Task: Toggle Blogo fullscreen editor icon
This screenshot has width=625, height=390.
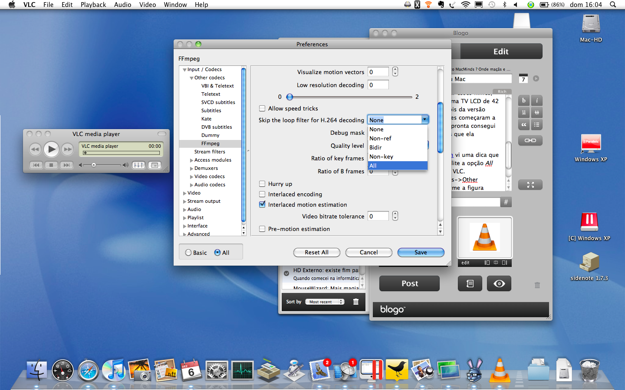Action: coord(530,185)
